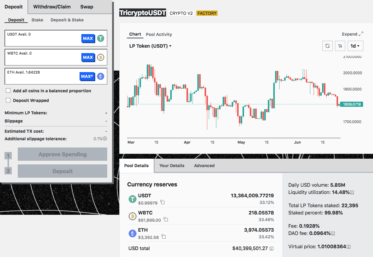Copy the ETH address icon

pyautogui.click(x=164, y=237)
